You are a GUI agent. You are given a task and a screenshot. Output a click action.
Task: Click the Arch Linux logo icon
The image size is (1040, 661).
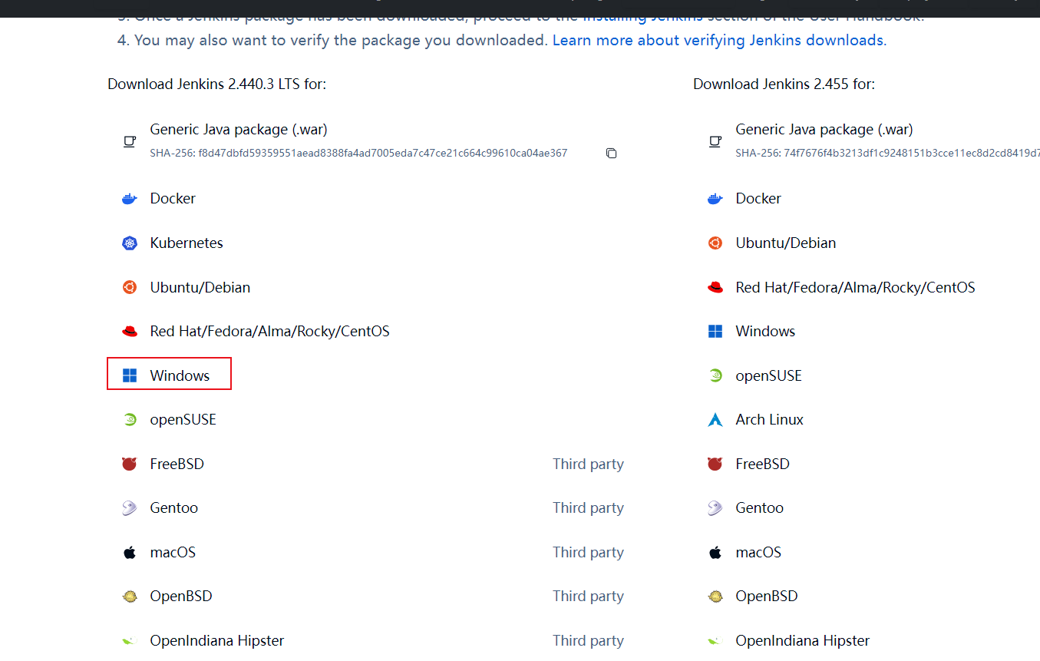(715, 420)
